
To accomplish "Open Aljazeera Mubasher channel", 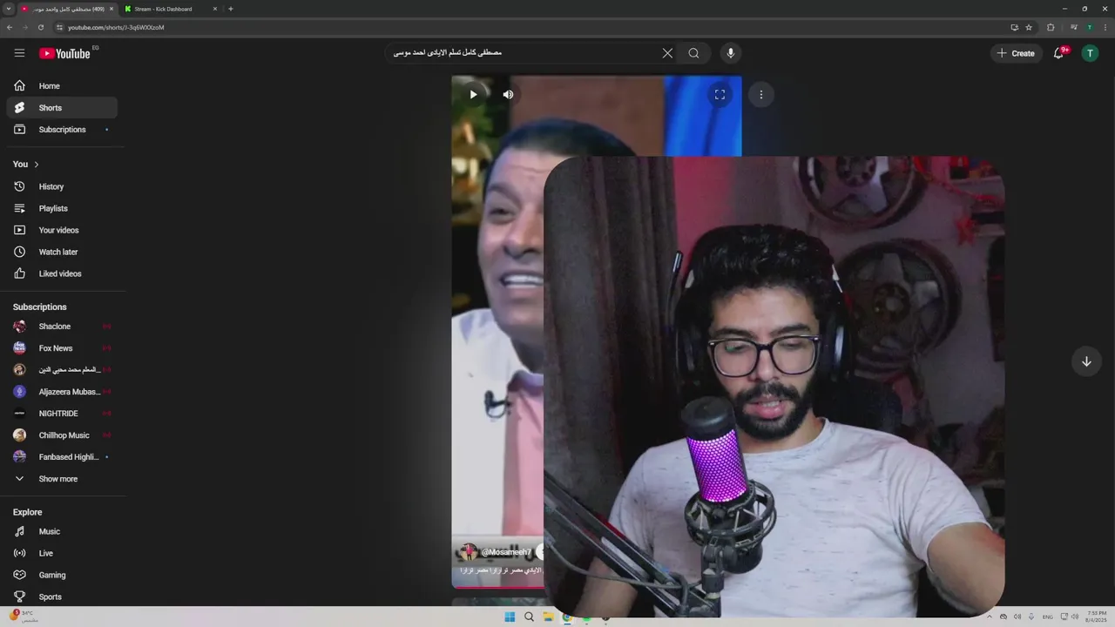I will [x=61, y=392].
